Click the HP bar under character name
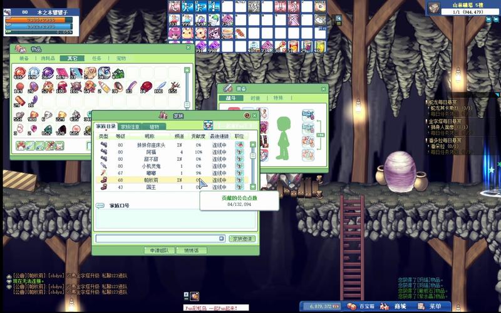The width and height of the screenshot is (501, 313). 38,20
